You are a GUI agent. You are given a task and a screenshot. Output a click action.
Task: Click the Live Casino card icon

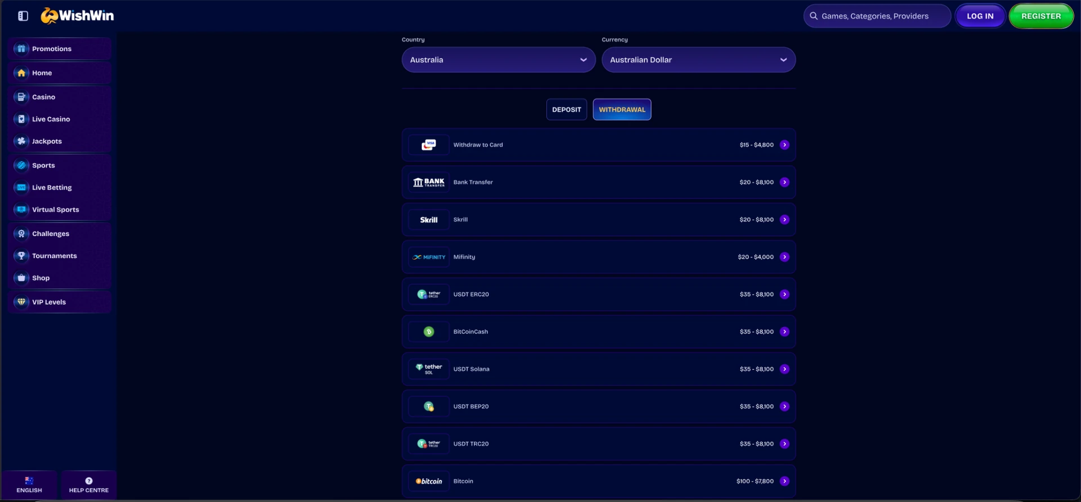click(x=21, y=119)
